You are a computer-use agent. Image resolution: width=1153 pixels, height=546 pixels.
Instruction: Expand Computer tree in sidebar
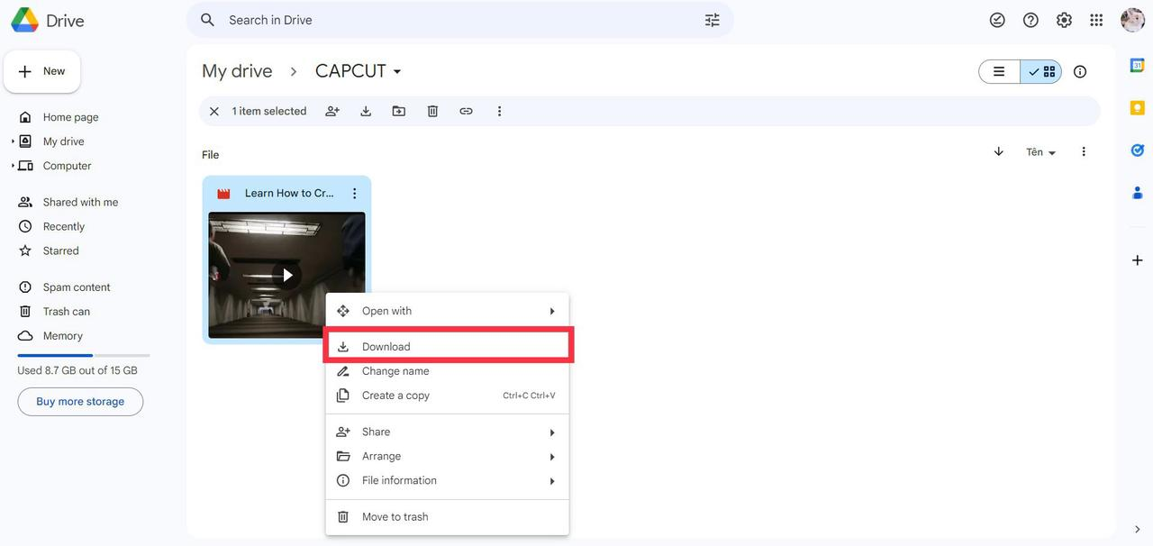[13, 166]
